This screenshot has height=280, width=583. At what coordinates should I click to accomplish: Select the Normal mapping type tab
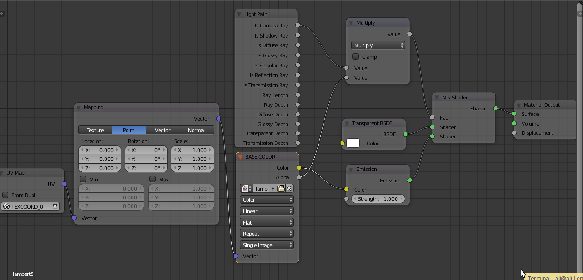(x=197, y=130)
